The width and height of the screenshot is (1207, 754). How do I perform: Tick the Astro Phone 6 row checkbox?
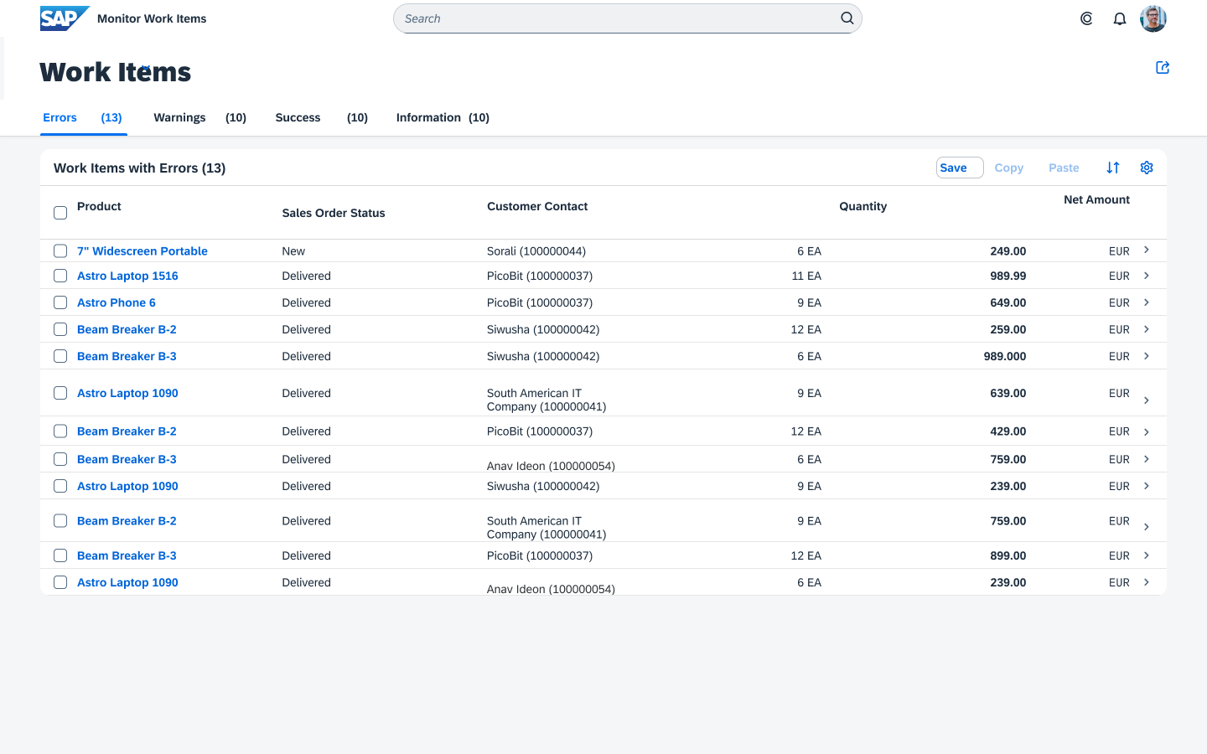coord(60,302)
